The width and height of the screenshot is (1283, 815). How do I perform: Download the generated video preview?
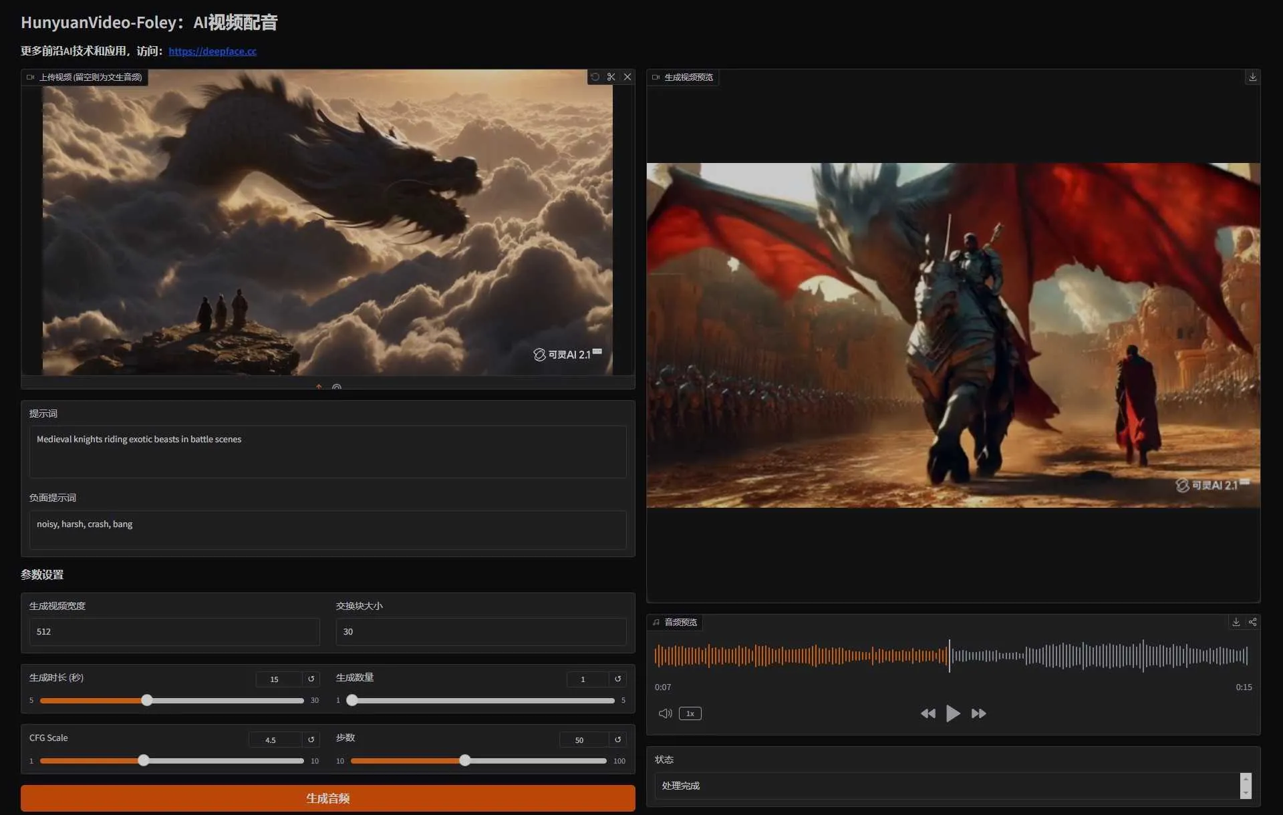[1252, 77]
